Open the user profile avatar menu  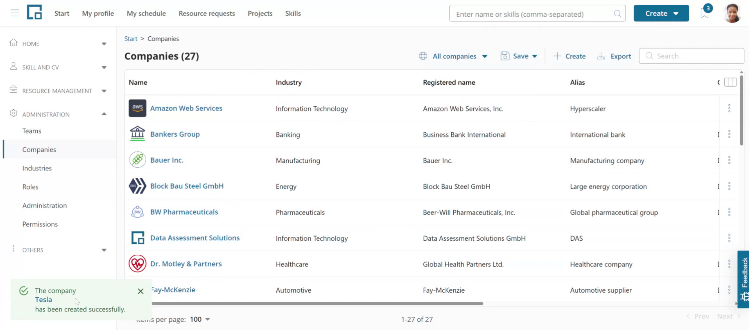[x=732, y=13]
